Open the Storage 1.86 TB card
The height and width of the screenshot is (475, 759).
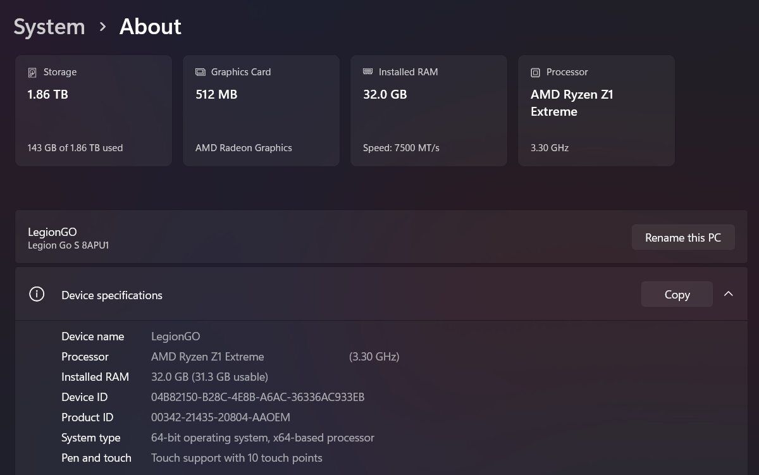[x=94, y=111]
